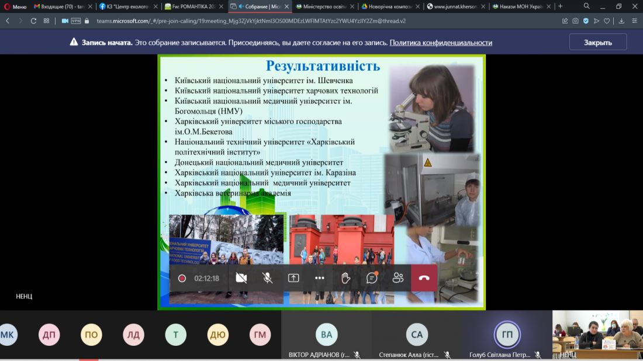643x361 pixels.
Task: Click the Степанюк Алла name label
Action: click(409, 355)
